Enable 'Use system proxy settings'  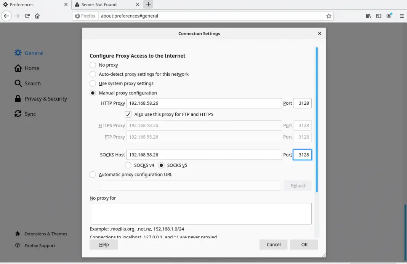click(x=93, y=83)
